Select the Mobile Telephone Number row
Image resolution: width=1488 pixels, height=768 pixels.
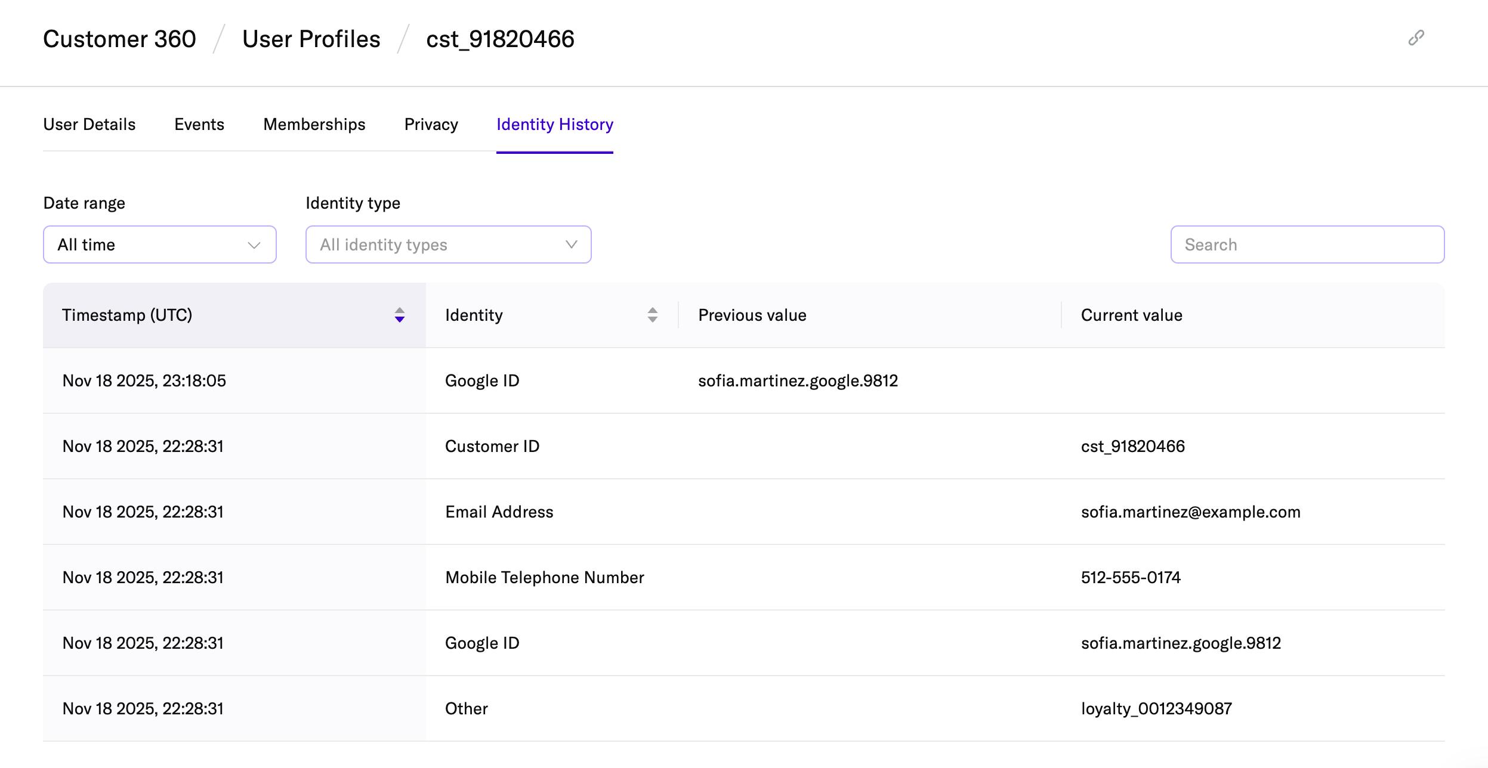pos(544,577)
